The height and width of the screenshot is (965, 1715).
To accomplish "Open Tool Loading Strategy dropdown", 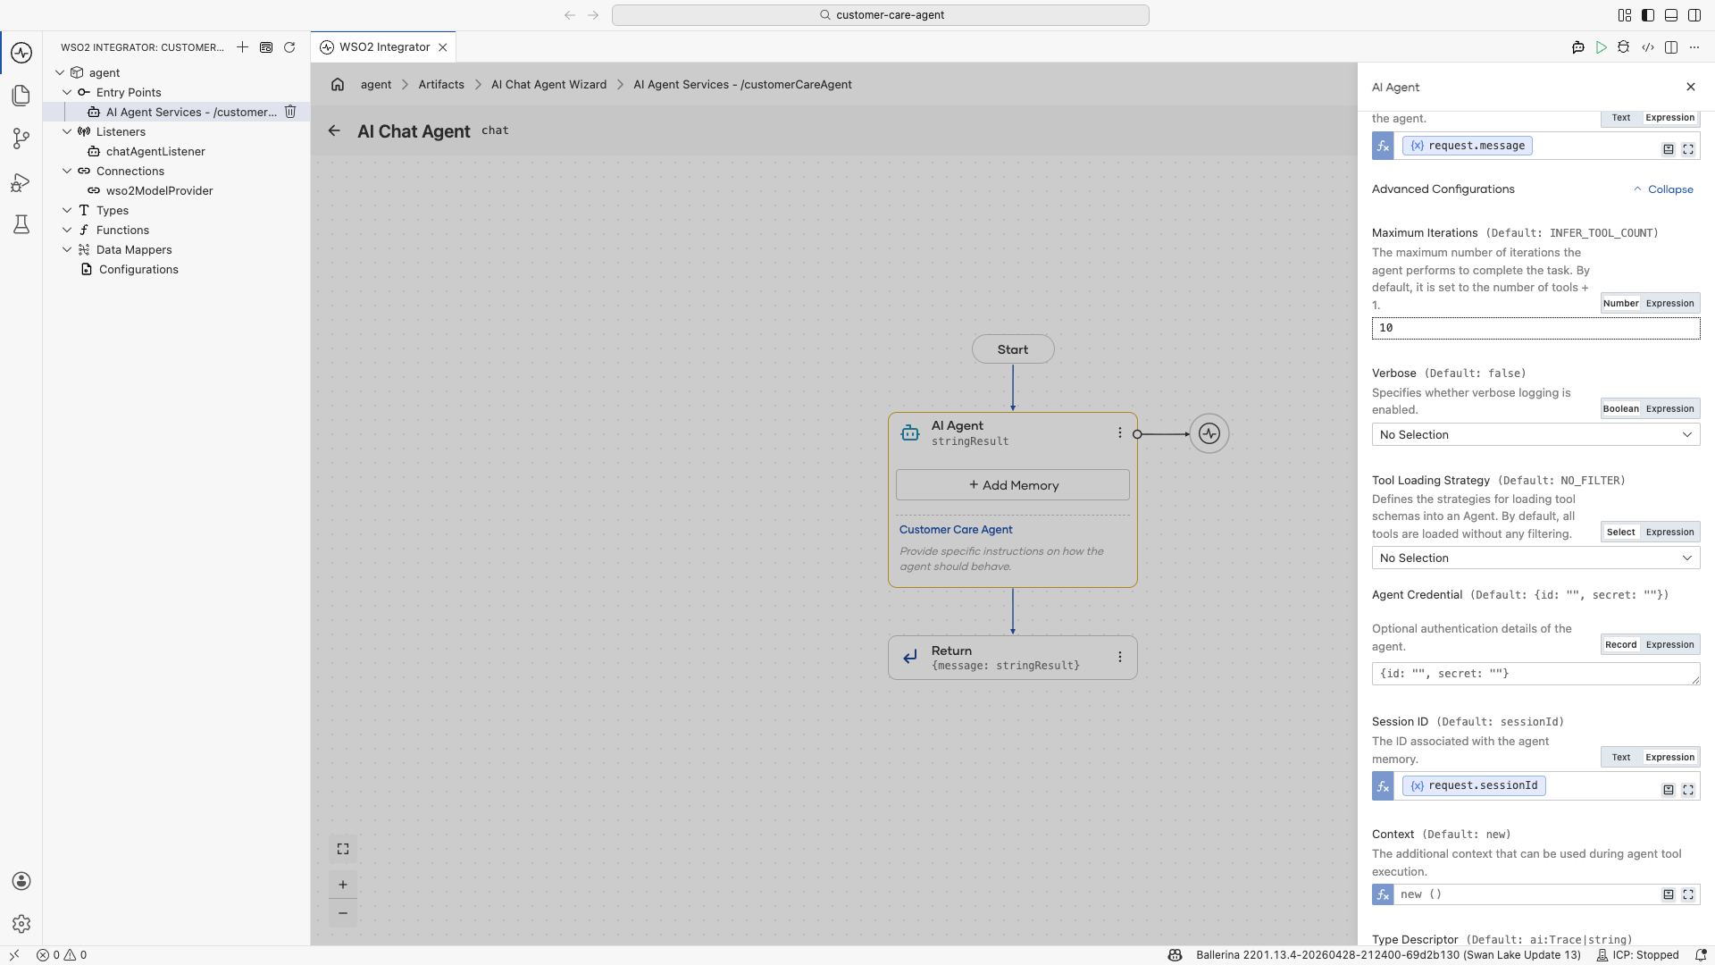I will click(x=1535, y=558).
